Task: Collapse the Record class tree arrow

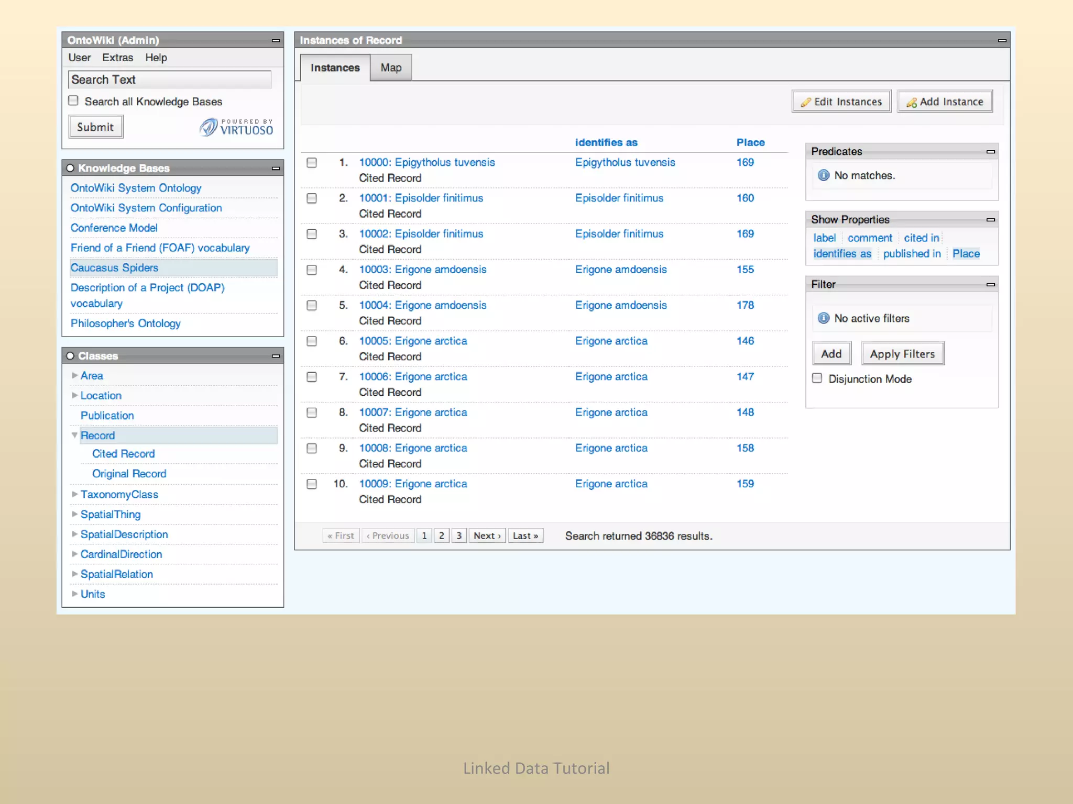Action: click(x=75, y=435)
